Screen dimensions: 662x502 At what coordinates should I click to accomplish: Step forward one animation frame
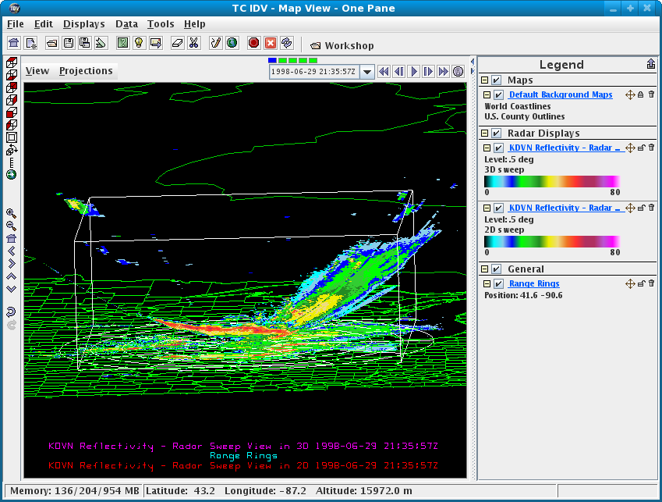click(428, 71)
